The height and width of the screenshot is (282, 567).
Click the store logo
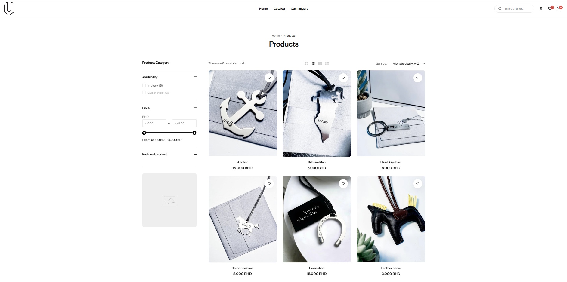9,9
